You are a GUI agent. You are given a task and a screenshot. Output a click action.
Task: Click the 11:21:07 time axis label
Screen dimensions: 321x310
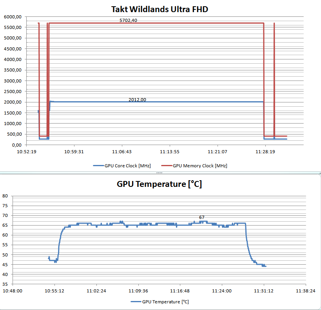pos(218,152)
